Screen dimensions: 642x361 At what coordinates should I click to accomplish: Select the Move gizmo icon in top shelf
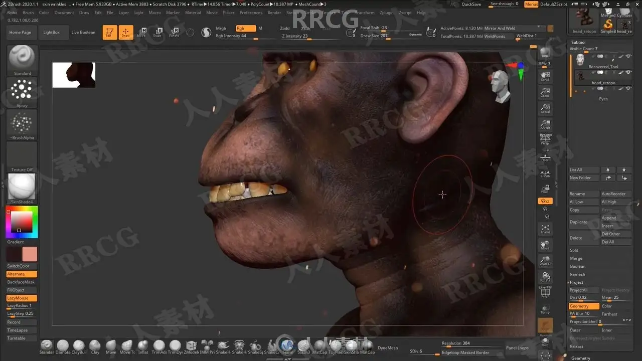pyautogui.click(x=142, y=32)
